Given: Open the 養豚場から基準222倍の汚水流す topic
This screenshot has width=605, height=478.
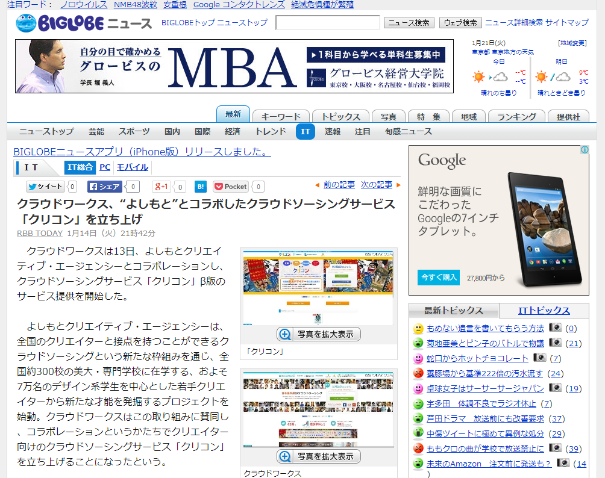Looking at the screenshot, I should (484, 373).
